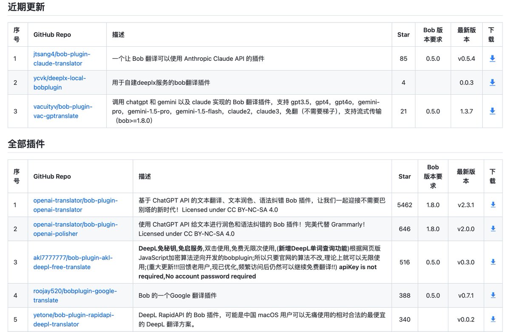Download the bob-plugin-claude-translator plugin
This screenshot has width=510, height=332.
tap(492, 59)
